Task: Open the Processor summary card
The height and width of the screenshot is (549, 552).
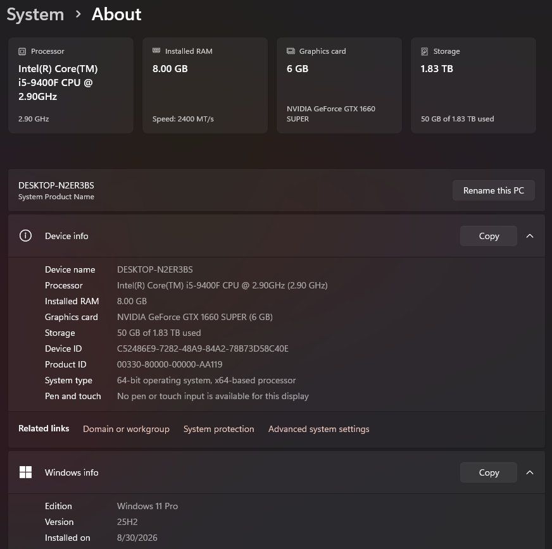Action: 71,85
